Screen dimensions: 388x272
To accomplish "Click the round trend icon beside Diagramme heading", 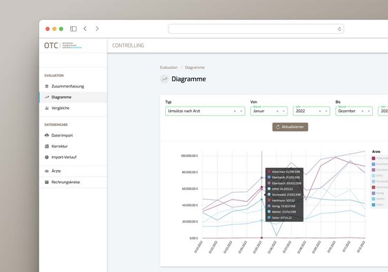I will click(164, 79).
